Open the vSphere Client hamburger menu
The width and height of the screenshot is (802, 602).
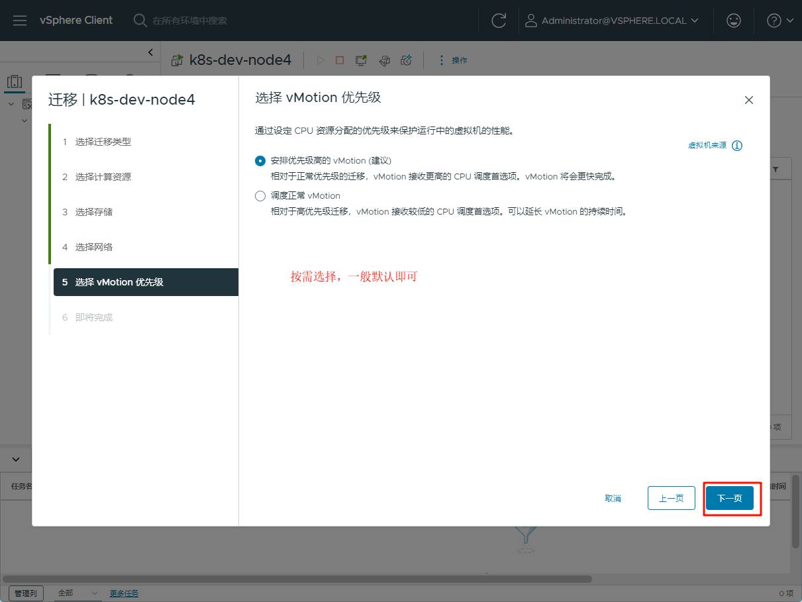pyautogui.click(x=20, y=21)
